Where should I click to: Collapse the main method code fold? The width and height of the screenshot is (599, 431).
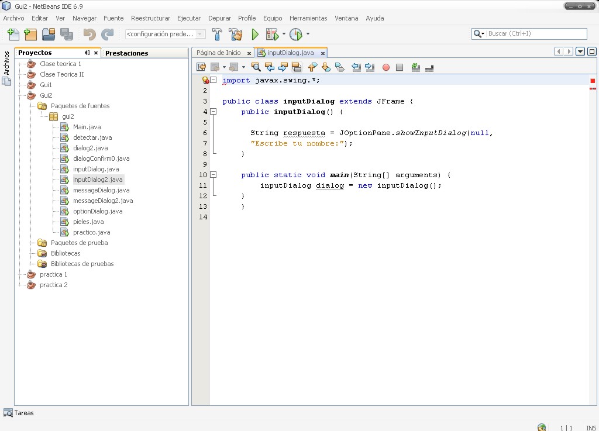coord(213,174)
